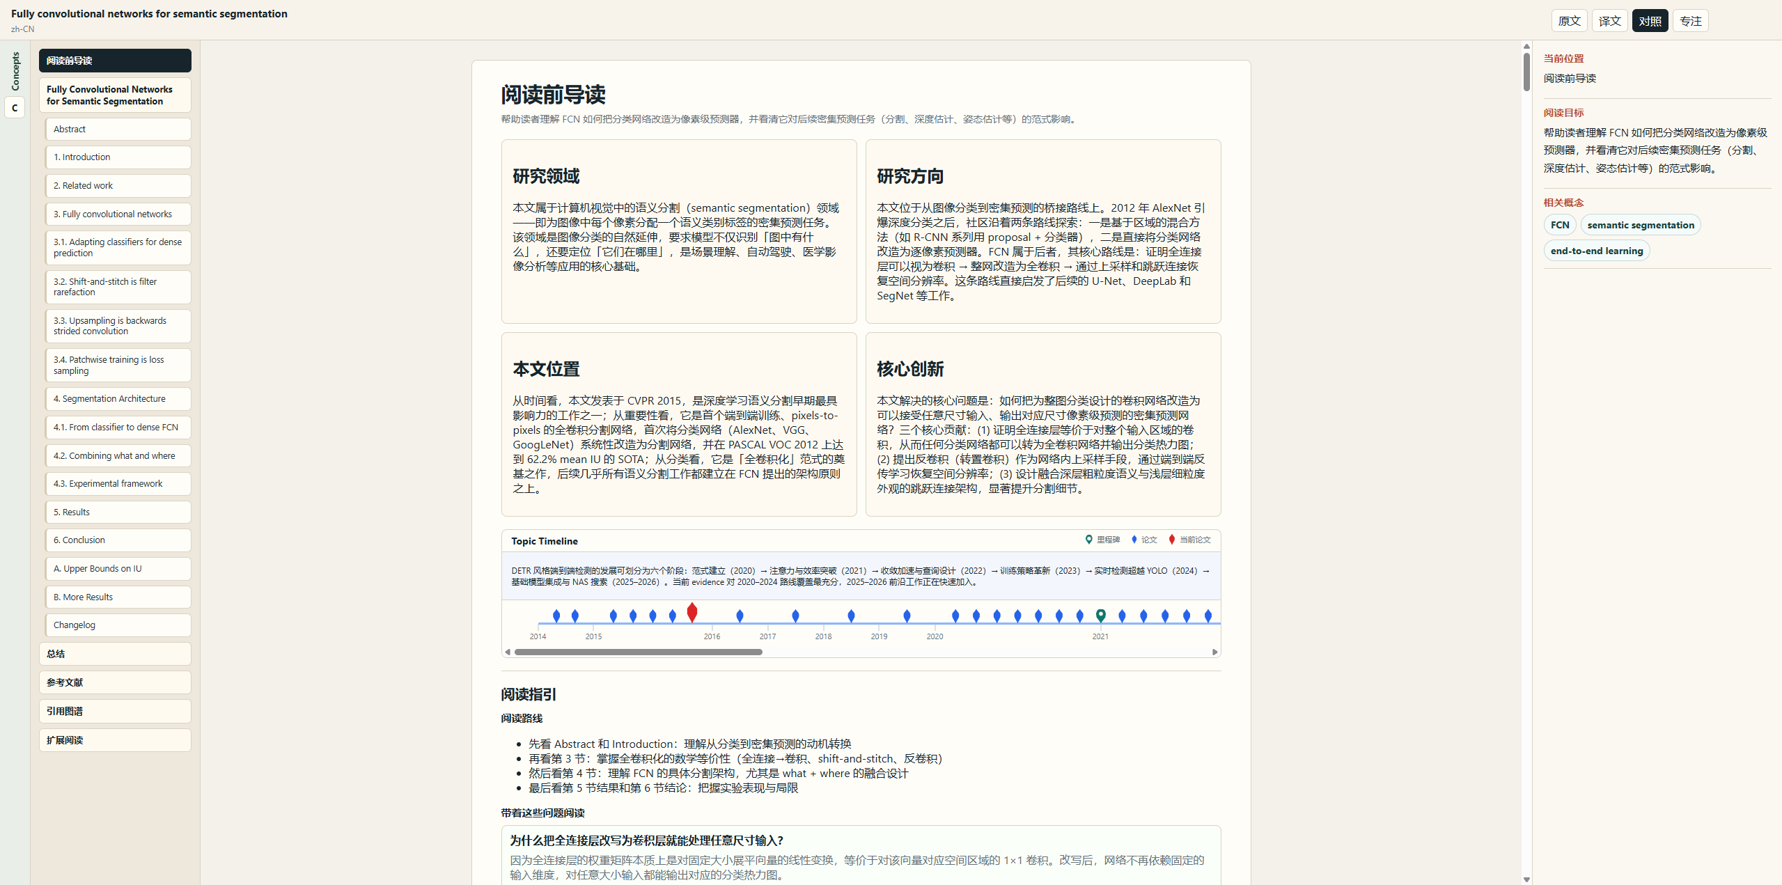
Task: Select blue paper marker between 2017 and 2018
Action: click(795, 616)
